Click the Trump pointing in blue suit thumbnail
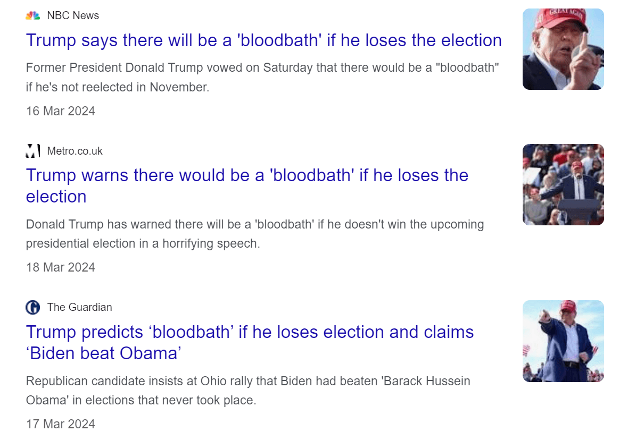 (563, 341)
